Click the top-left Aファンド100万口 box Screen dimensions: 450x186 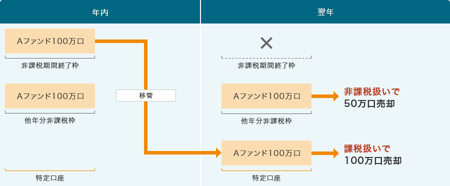(50, 41)
